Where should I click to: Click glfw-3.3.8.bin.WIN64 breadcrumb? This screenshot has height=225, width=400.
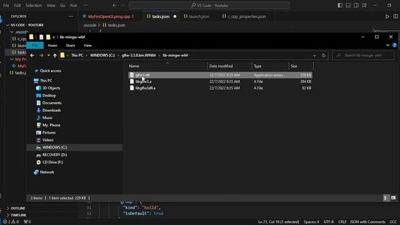pos(139,56)
